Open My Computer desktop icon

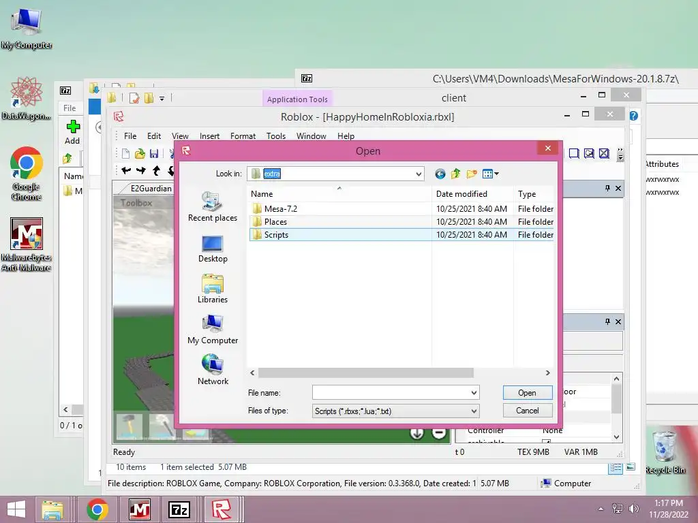point(27,29)
